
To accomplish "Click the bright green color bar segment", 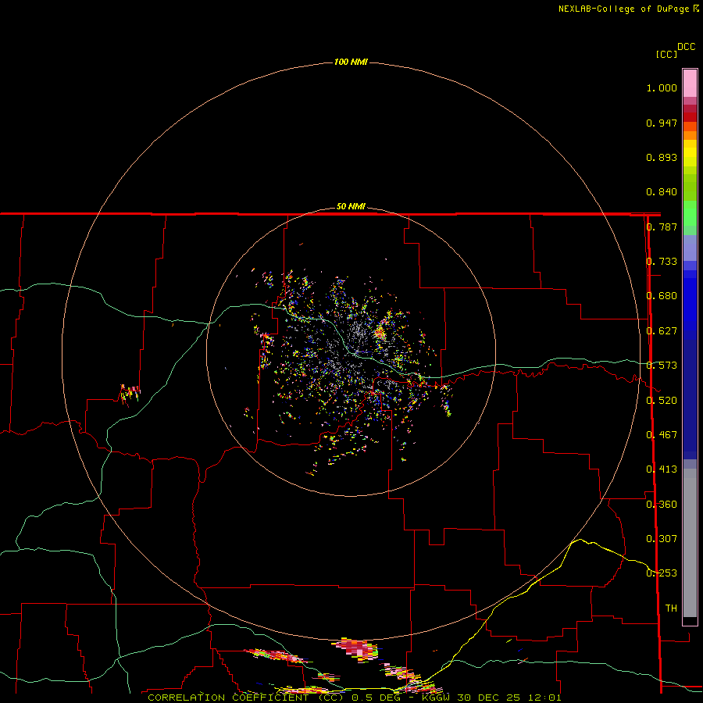I will coord(690,213).
